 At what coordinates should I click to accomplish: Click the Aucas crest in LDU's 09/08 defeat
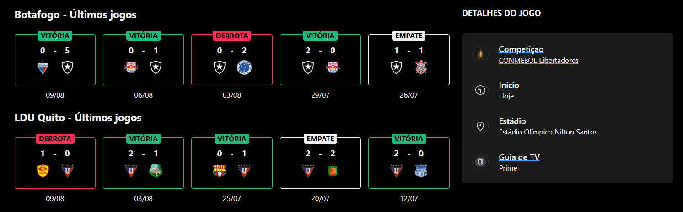pos(43,171)
